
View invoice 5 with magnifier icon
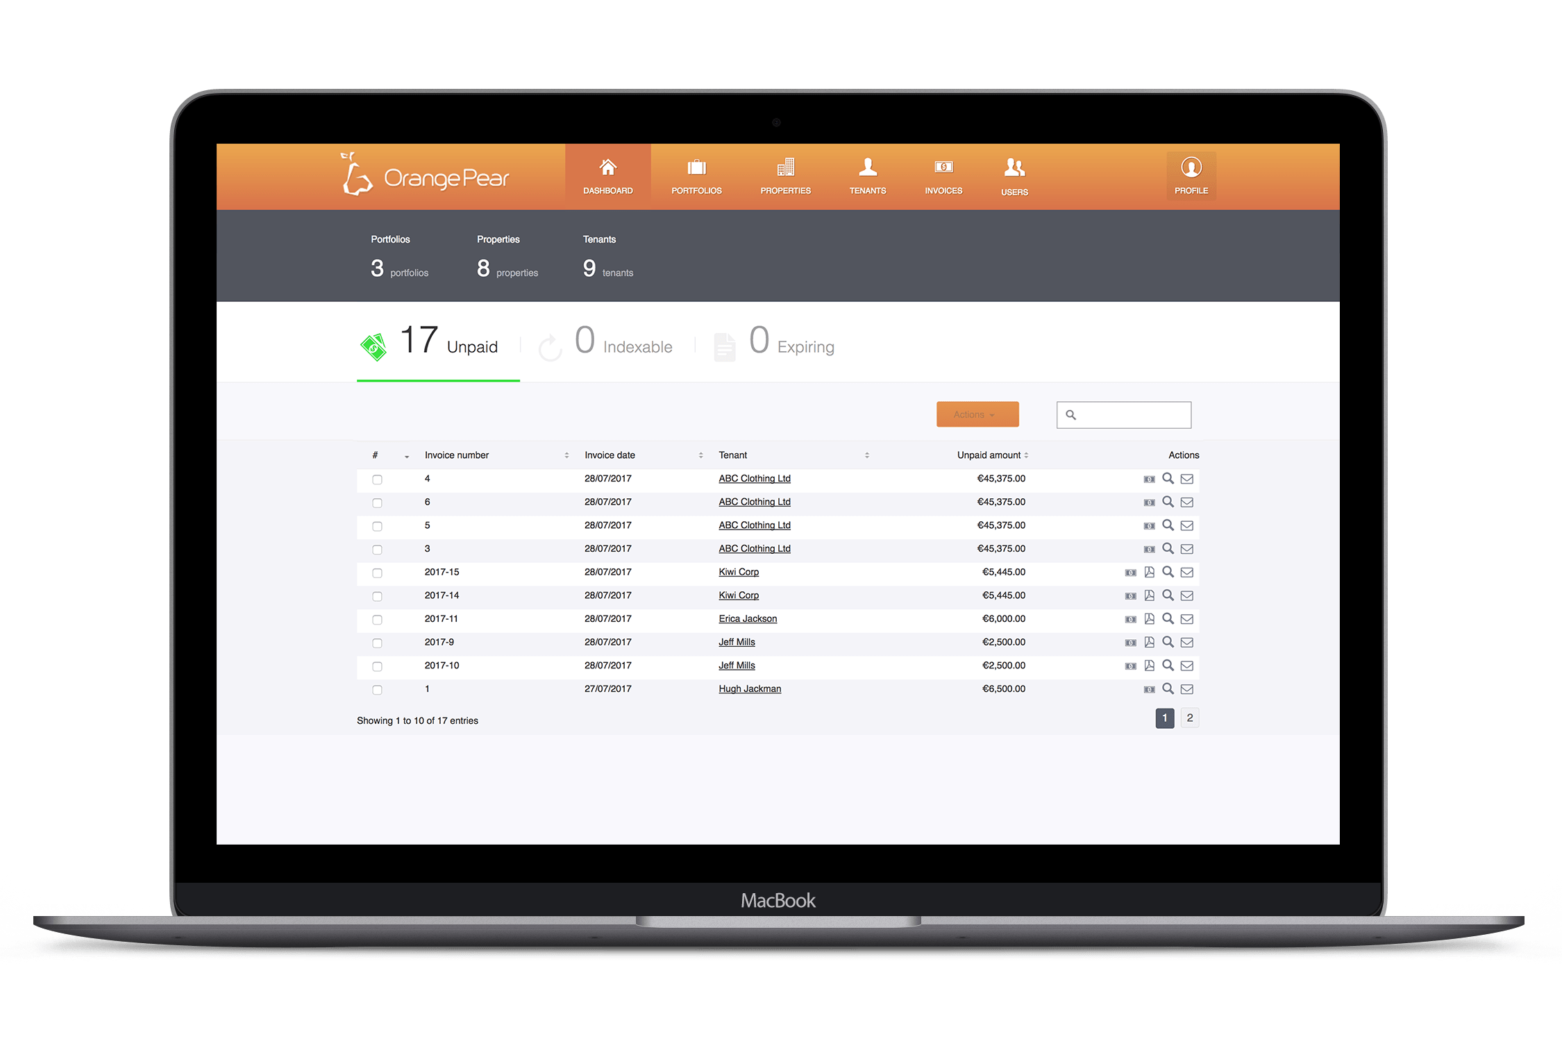point(1168,525)
